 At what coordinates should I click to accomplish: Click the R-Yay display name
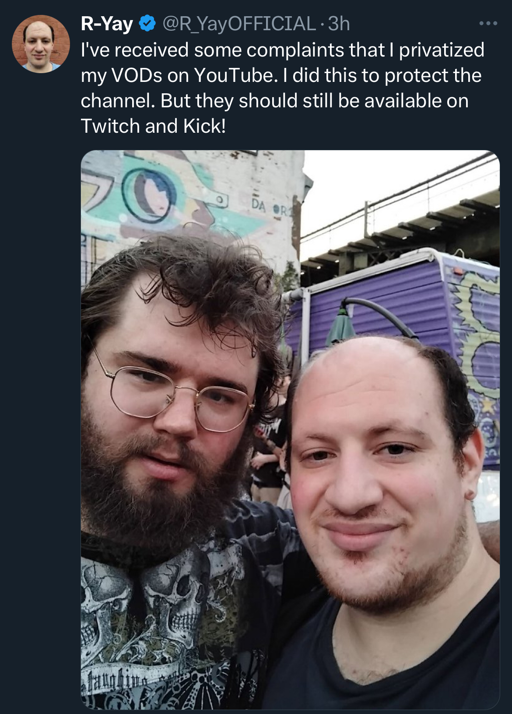pos(107,24)
